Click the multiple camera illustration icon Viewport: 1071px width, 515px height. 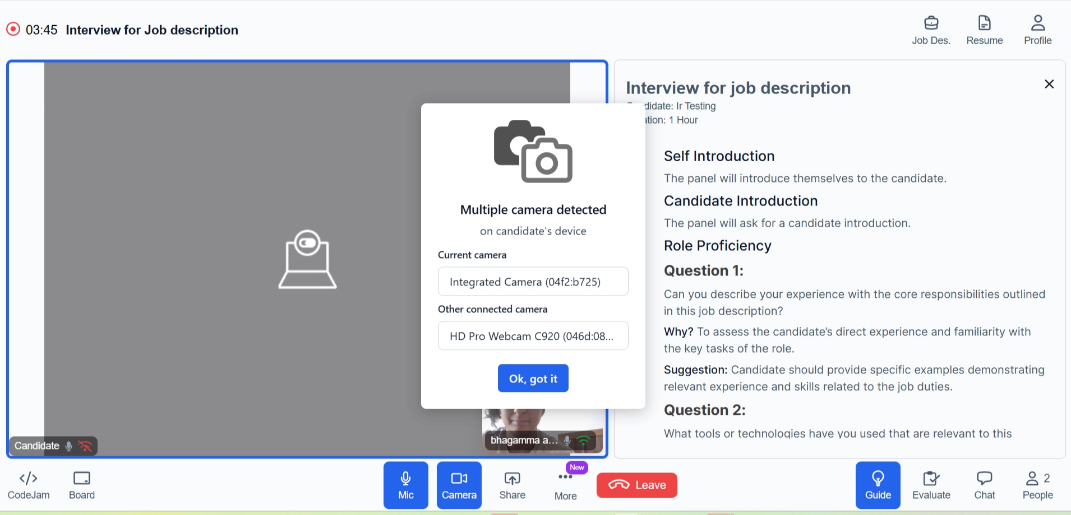pyautogui.click(x=533, y=151)
